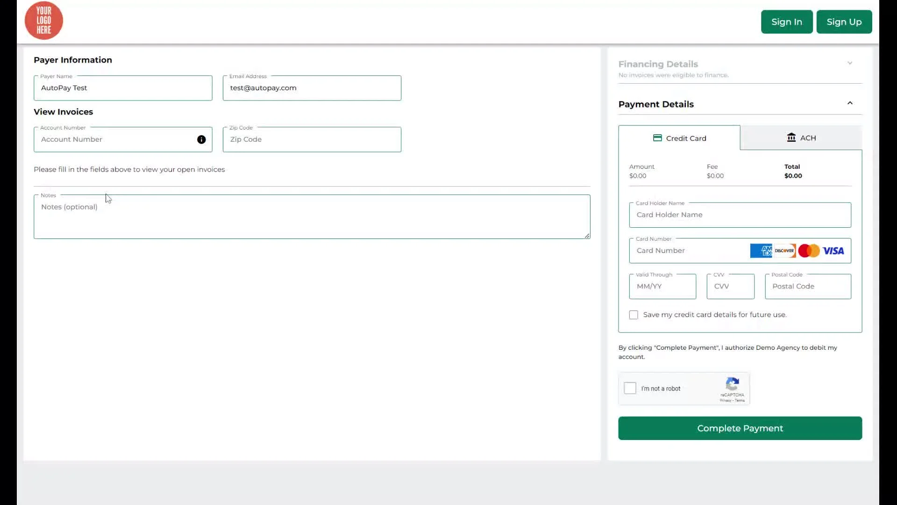Click the American Express card icon
Viewport: 897px width, 505px height.
tap(761, 251)
